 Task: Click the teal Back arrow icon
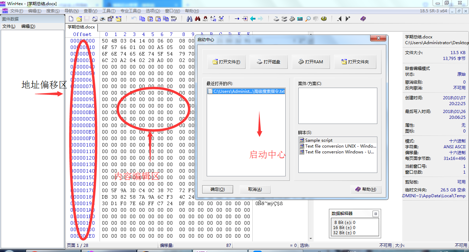(x=253, y=19)
